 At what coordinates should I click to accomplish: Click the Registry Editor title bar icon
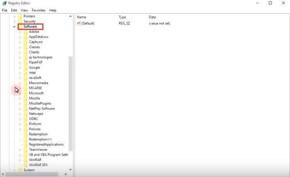[4, 3]
